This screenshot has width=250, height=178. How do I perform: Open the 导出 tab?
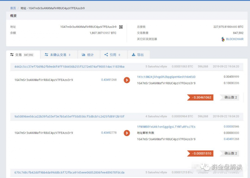tap(139, 55)
